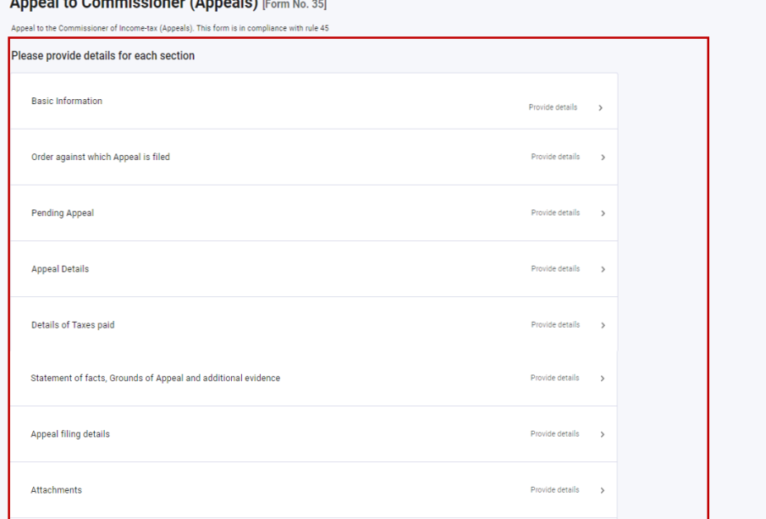The width and height of the screenshot is (766, 519).
Task: Open Order against which Appeal is filed
Action: pos(314,157)
